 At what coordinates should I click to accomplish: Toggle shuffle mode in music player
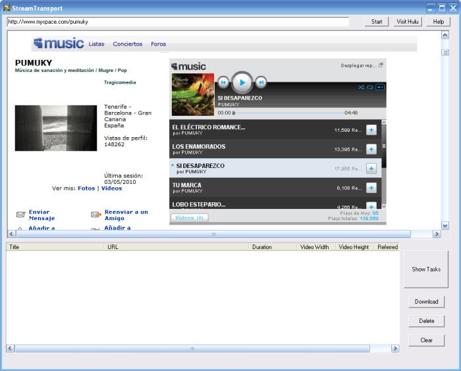point(361,87)
